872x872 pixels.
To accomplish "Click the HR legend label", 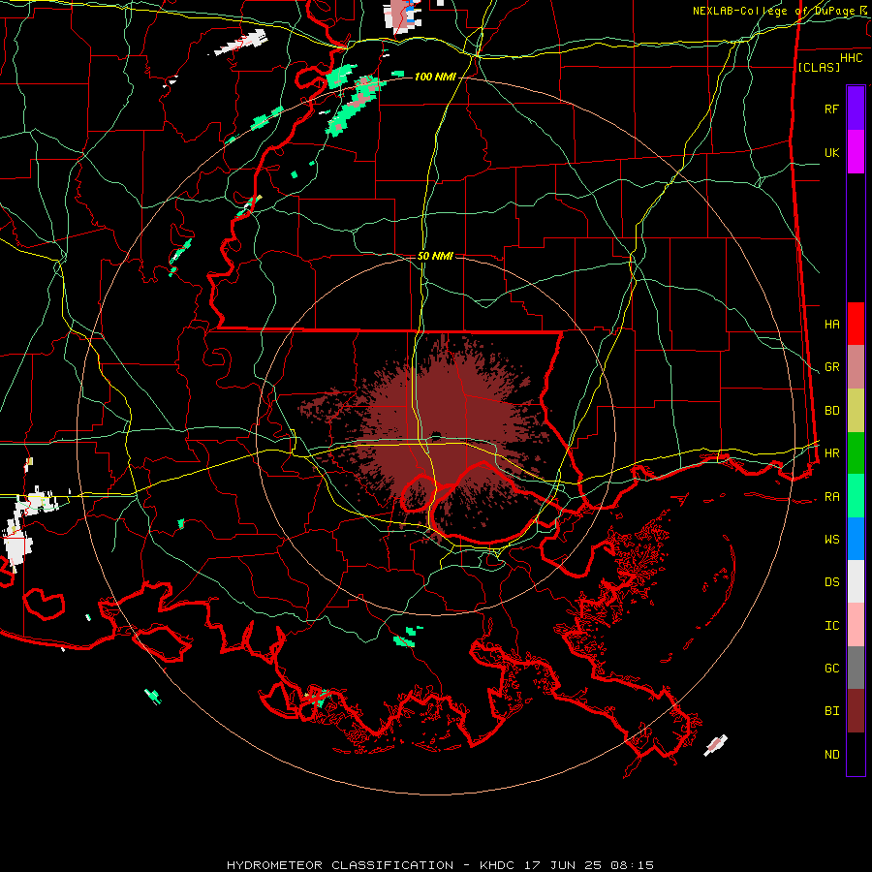I will [x=832, y=453].
